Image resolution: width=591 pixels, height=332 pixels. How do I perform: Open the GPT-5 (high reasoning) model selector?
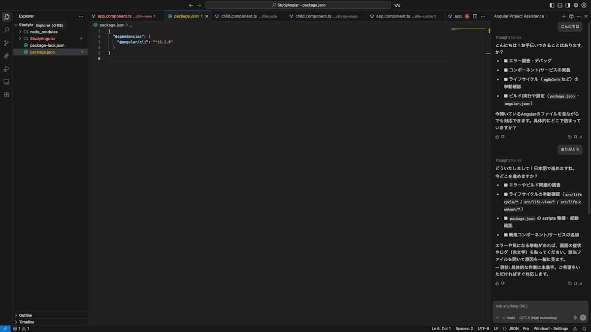click(x=538, y=318)
